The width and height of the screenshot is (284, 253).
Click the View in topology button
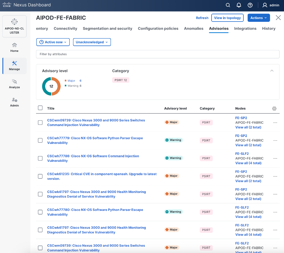(x=227, y=18)
